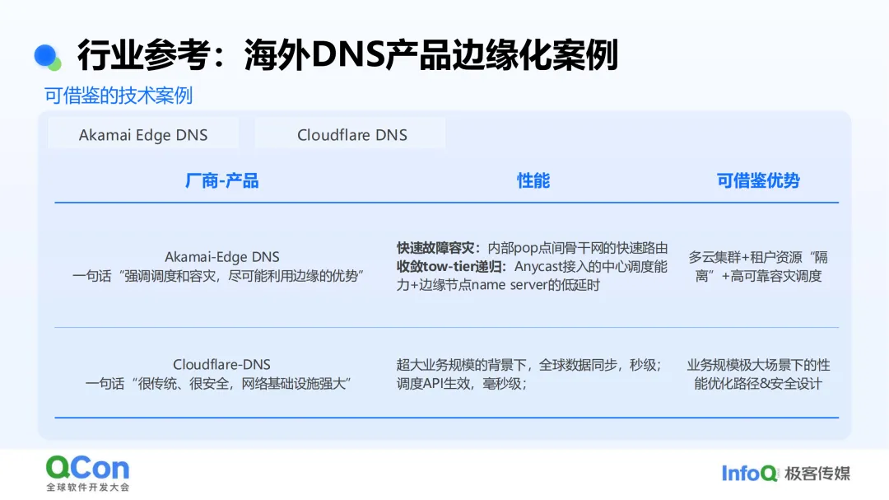The width and height of the screenshot is (889, 500).
Task: Click the slide title 行业参考：海外DNS产品边缘化案例
Action: 347,55
